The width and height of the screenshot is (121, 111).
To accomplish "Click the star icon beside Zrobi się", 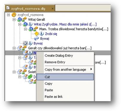I will pyautogui.click(x=36, y=34).
